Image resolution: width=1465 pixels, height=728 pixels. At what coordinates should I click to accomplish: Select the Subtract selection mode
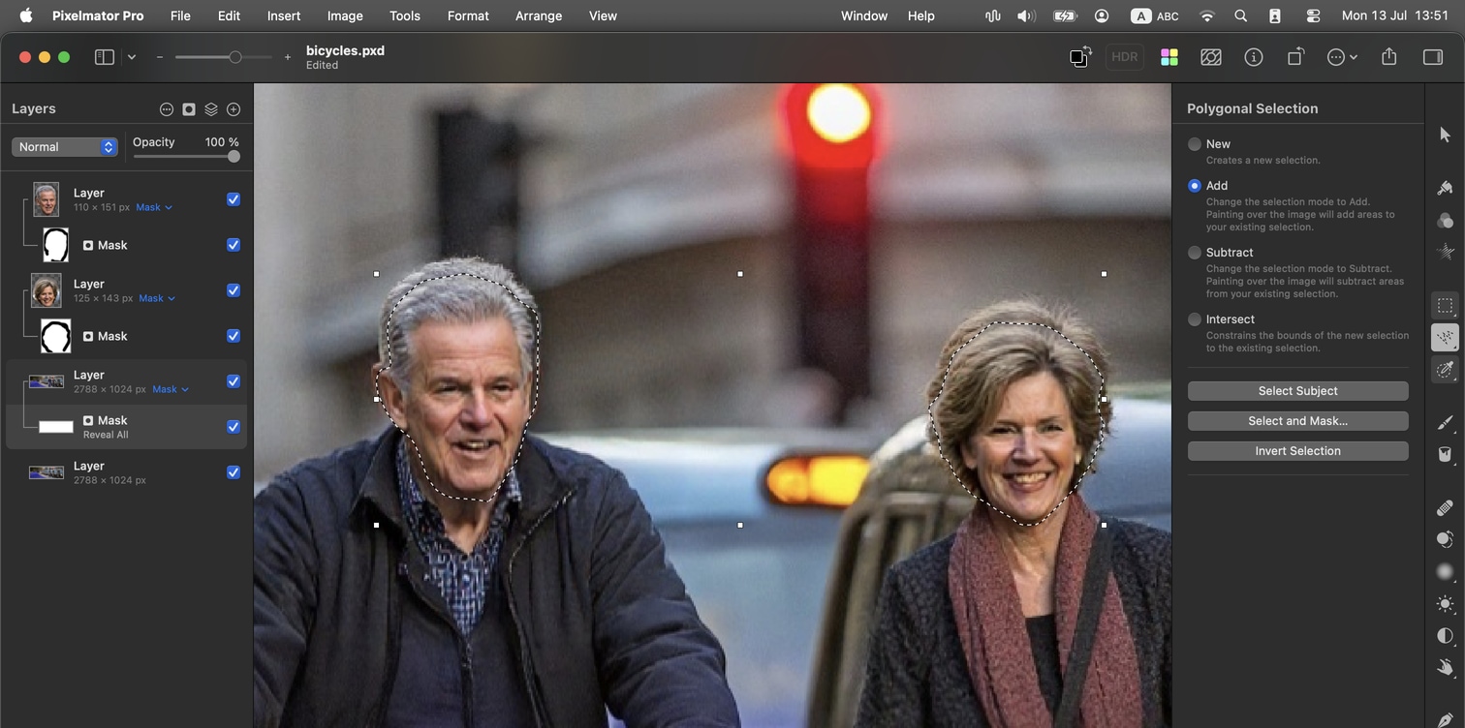pos(1195,253)
